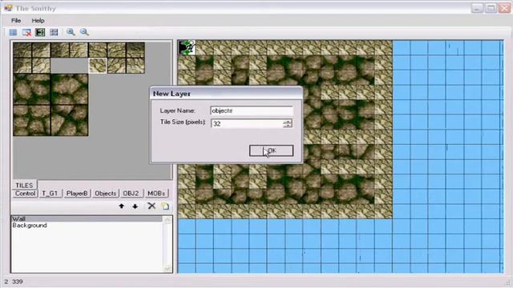Image resolution: width=513 pixels, height=288 pixels.
Task: Click the Layer Name text field
Action: tap(251, 110)
